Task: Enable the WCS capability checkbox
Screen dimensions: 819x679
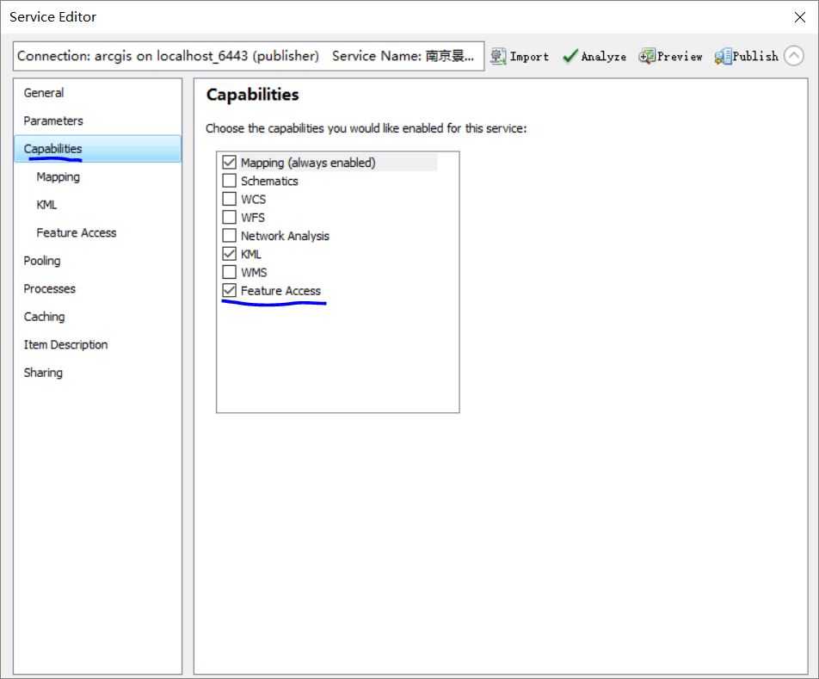Action: point(230,199)
